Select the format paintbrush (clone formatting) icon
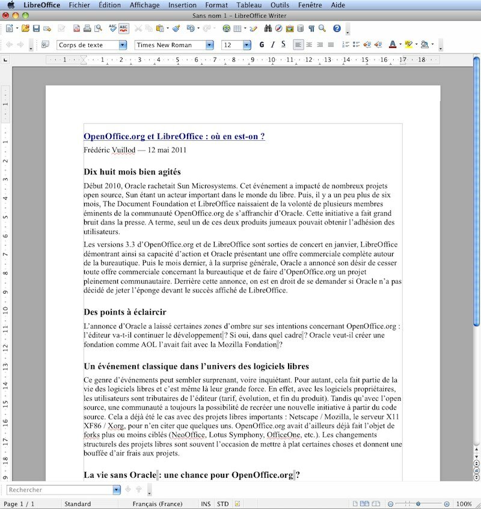The image size is (481, 509). click(176, 28)
